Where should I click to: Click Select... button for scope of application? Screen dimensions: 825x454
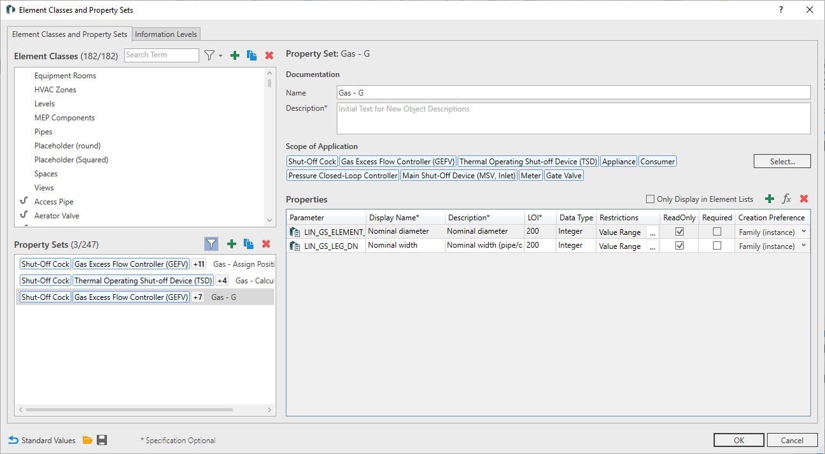pyautogui.click(x=782, y=161)
